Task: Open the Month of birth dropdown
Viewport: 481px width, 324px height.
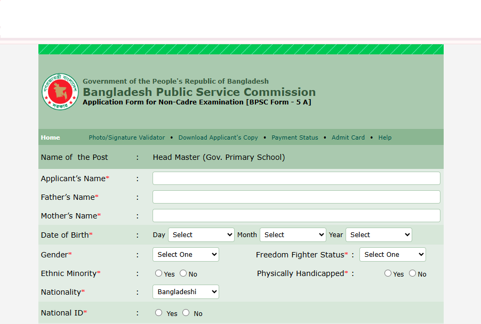Action: (293, 235)
